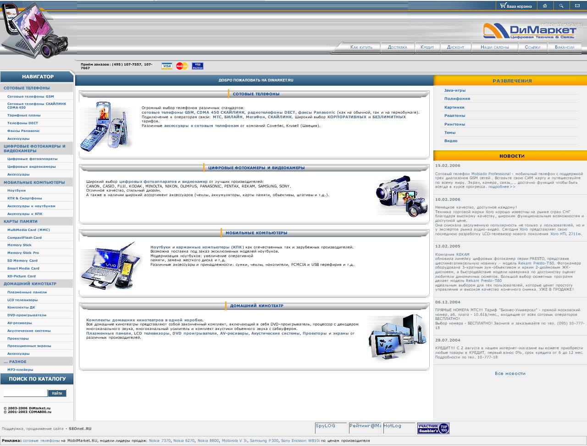Click the Найти search button
The width and height of the screenshot is (587, 446).
coord(57,393)
